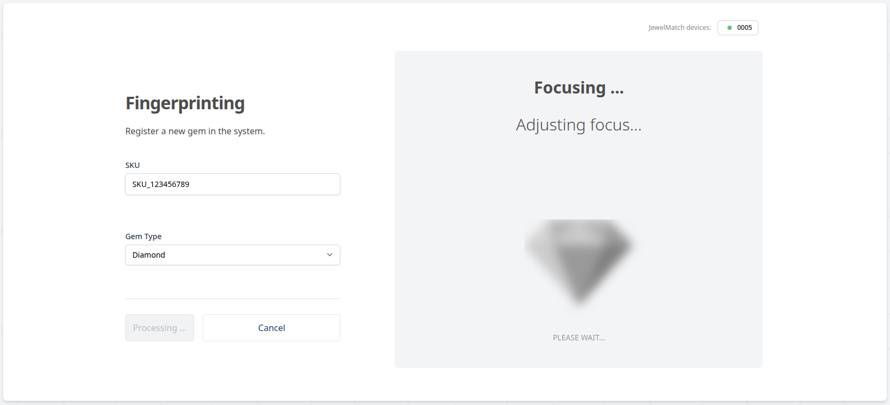This screenshot has height=405, width=890.
Task: Click the Adjusting focus status text
Action: pyautogui.click(x=578, y=124)
